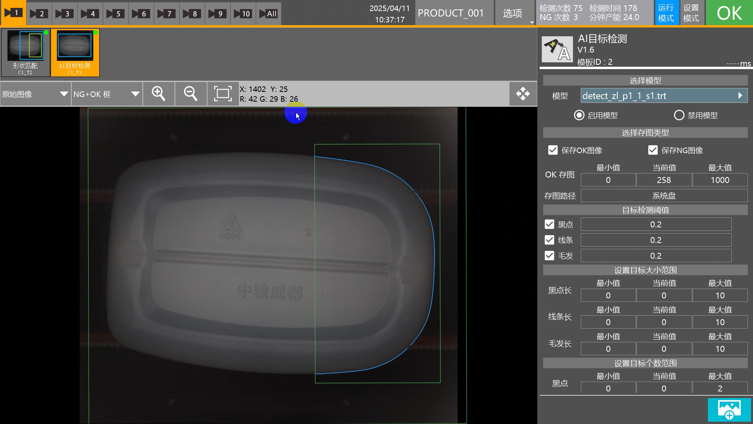Click 运行模式 button
753x424 pixels.
[666, 13]
